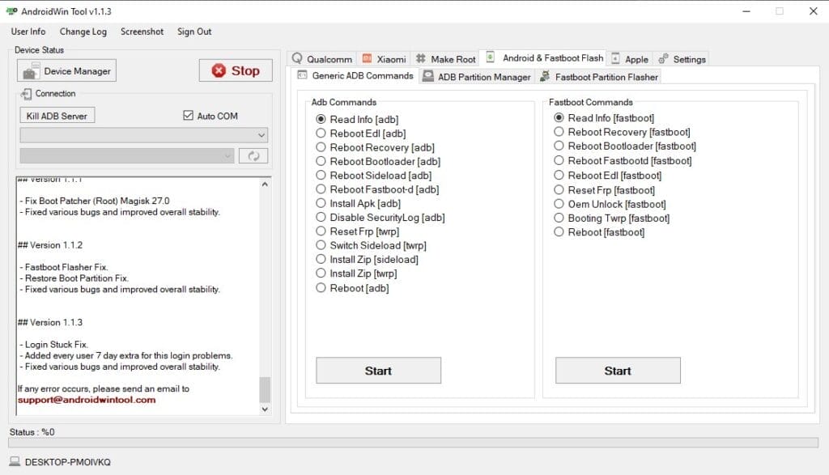829x475 pixels.
Task: Select Reboot Recovery [adb] option
Action: [321, 147]
